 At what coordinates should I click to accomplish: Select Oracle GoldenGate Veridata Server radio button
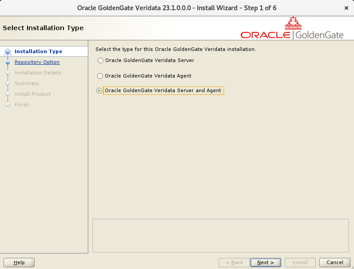tap(100, 60)
